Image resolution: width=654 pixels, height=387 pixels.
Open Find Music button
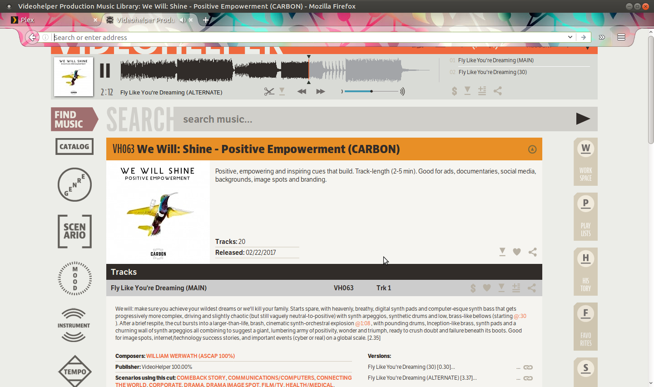74,119
